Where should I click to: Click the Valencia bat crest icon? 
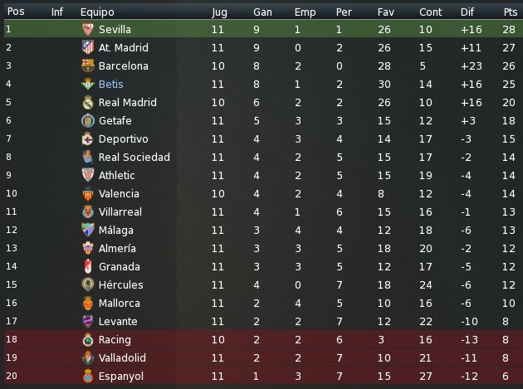(x=88, y=193)
